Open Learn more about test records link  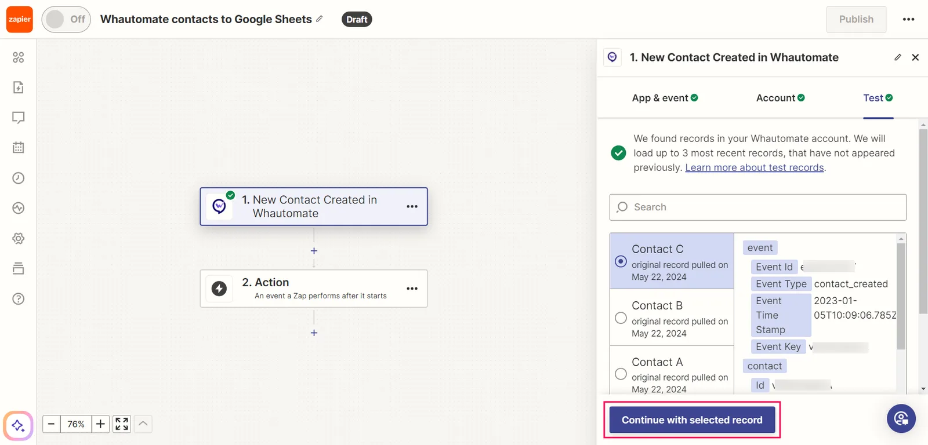click(x=755, y=167)
